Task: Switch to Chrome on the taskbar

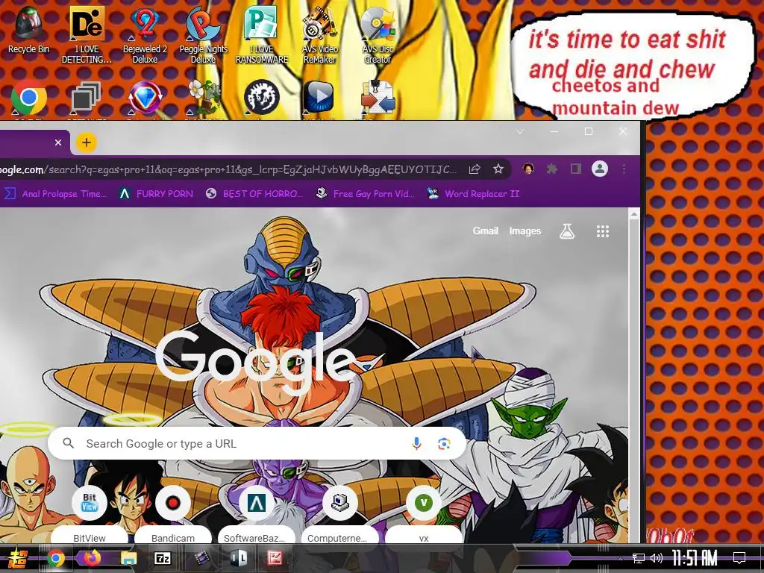Action: tap(56, 558)
